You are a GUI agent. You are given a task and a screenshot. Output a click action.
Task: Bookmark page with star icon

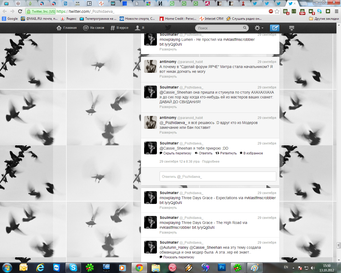point(277,11)
